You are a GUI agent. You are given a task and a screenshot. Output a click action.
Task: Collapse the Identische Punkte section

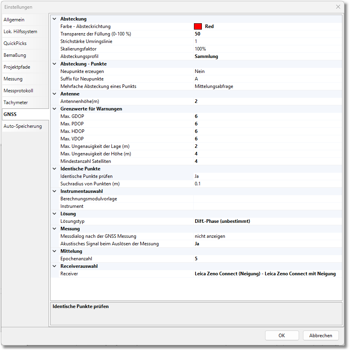coord(55,169)
